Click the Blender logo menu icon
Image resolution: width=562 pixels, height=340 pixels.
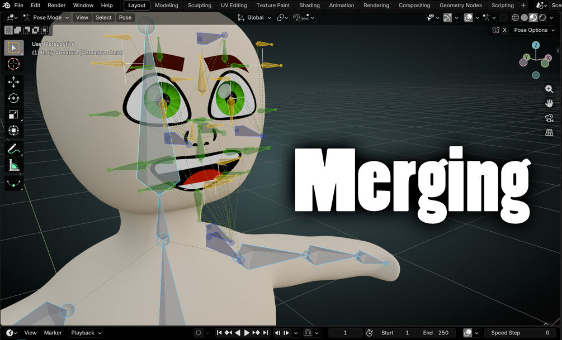tap(7, 6)
